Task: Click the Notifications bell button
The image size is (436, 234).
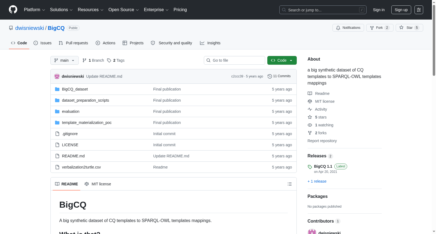Action: 348,28
